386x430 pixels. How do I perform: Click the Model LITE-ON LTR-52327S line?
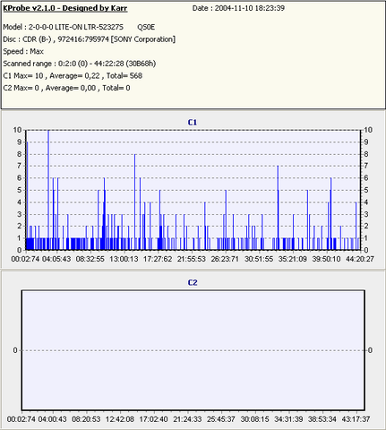tap(79, 27)
